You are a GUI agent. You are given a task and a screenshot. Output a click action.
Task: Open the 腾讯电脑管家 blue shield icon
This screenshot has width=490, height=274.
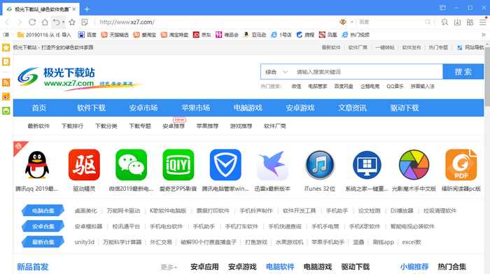225,165
